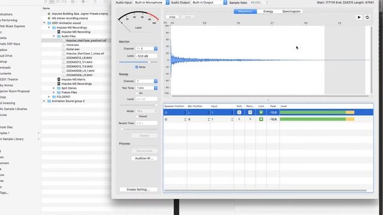Open the Audio Output dropdown
This screenshot has height=215, width=383.
pos(209,2)
